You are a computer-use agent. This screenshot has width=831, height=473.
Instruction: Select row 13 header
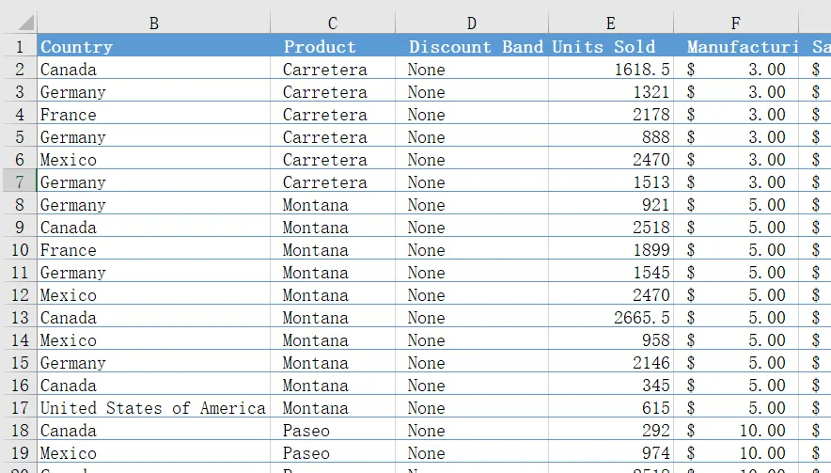18,317
